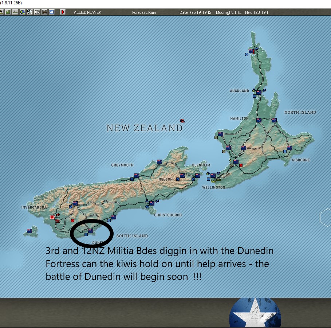Image resolution: width=331 pixels, height=328 pixels.
Task: Click the green factory industry icon
Action: click(8, 12)
